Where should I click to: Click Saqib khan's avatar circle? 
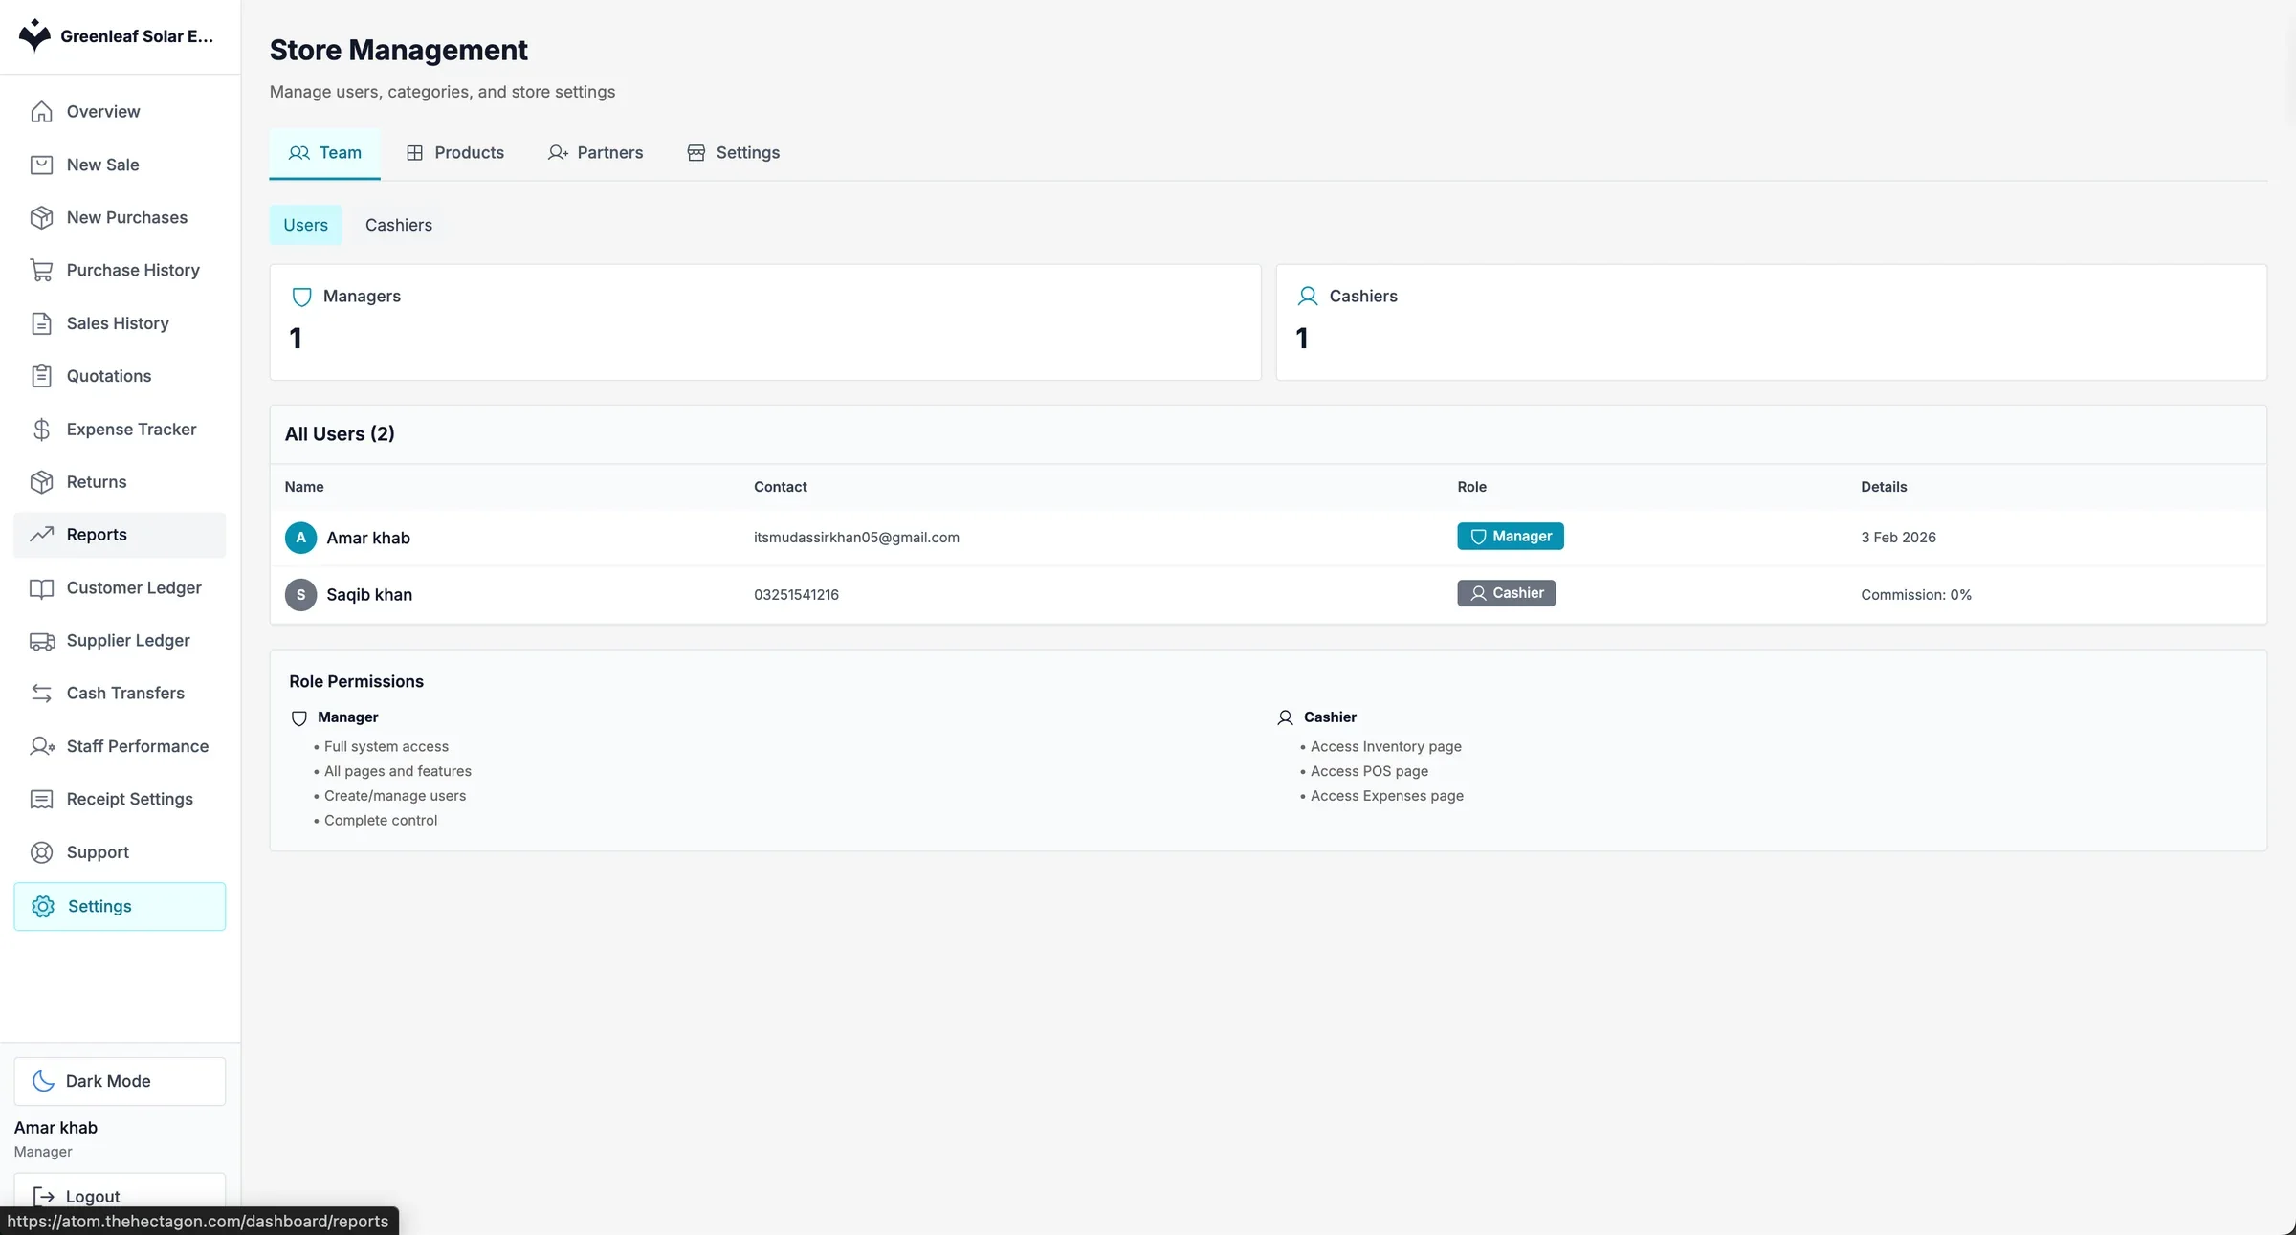click(x=300, y=595)
